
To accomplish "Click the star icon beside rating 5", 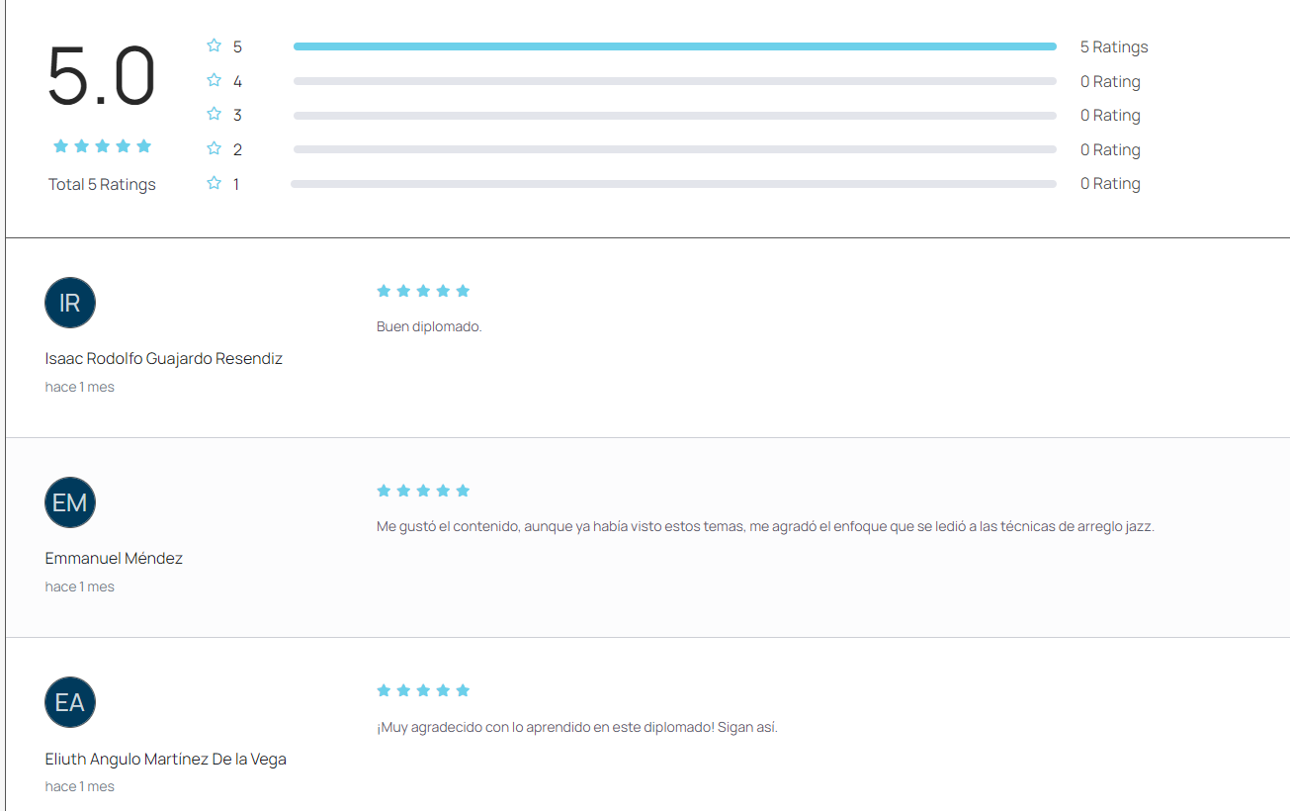I will tap(214, 45).
